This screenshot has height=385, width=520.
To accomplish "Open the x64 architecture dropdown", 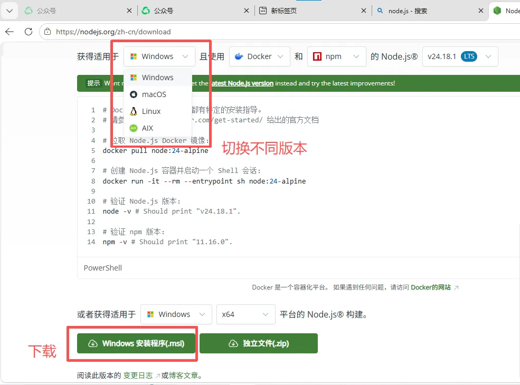I will (245, 314).
